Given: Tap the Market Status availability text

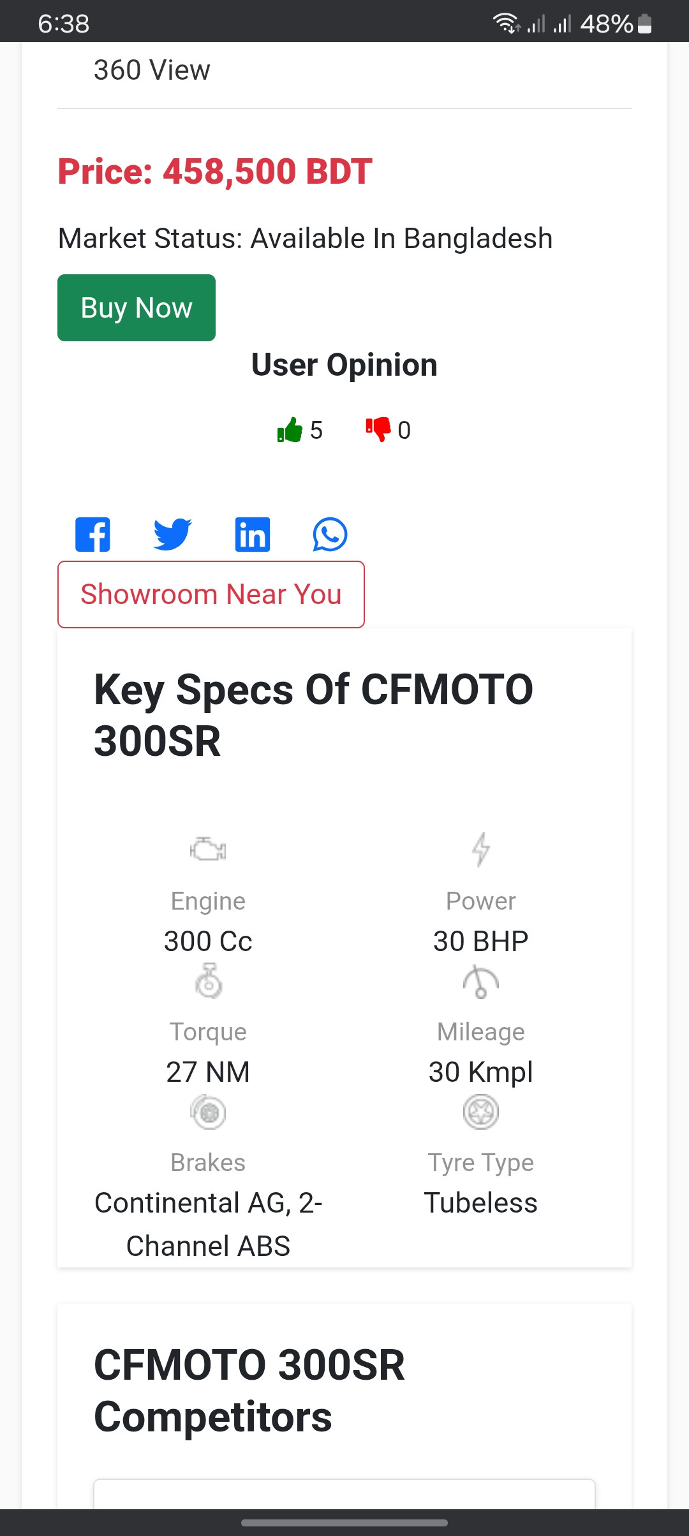Looking at the screenshot, I should pos(305,239).
